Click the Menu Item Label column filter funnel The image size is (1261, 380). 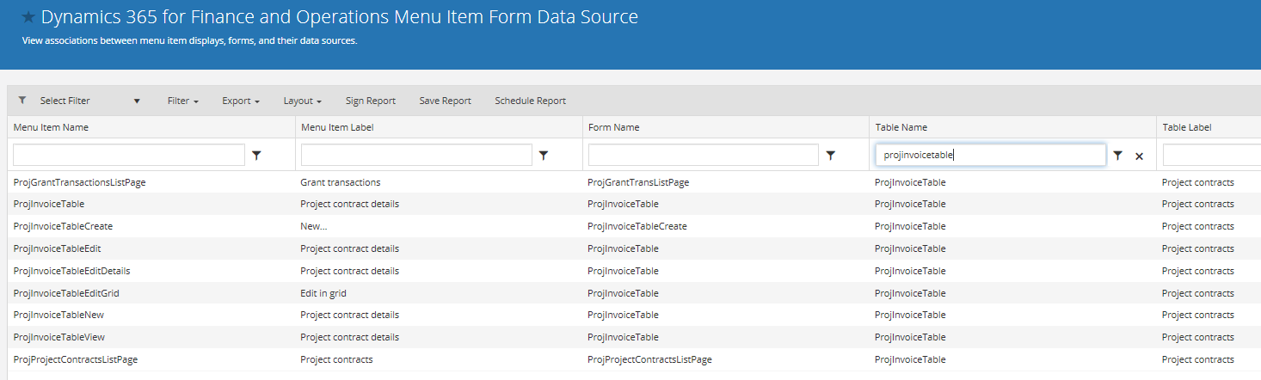544,156
